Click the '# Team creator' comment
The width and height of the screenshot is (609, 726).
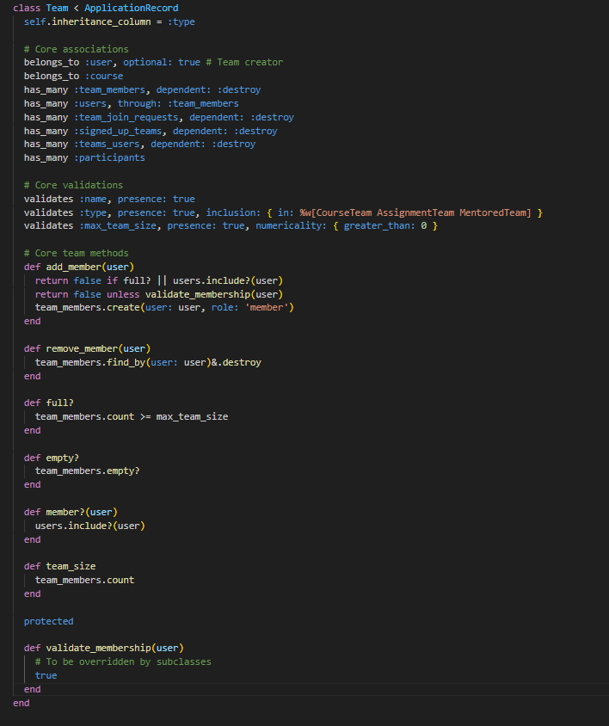249,62
